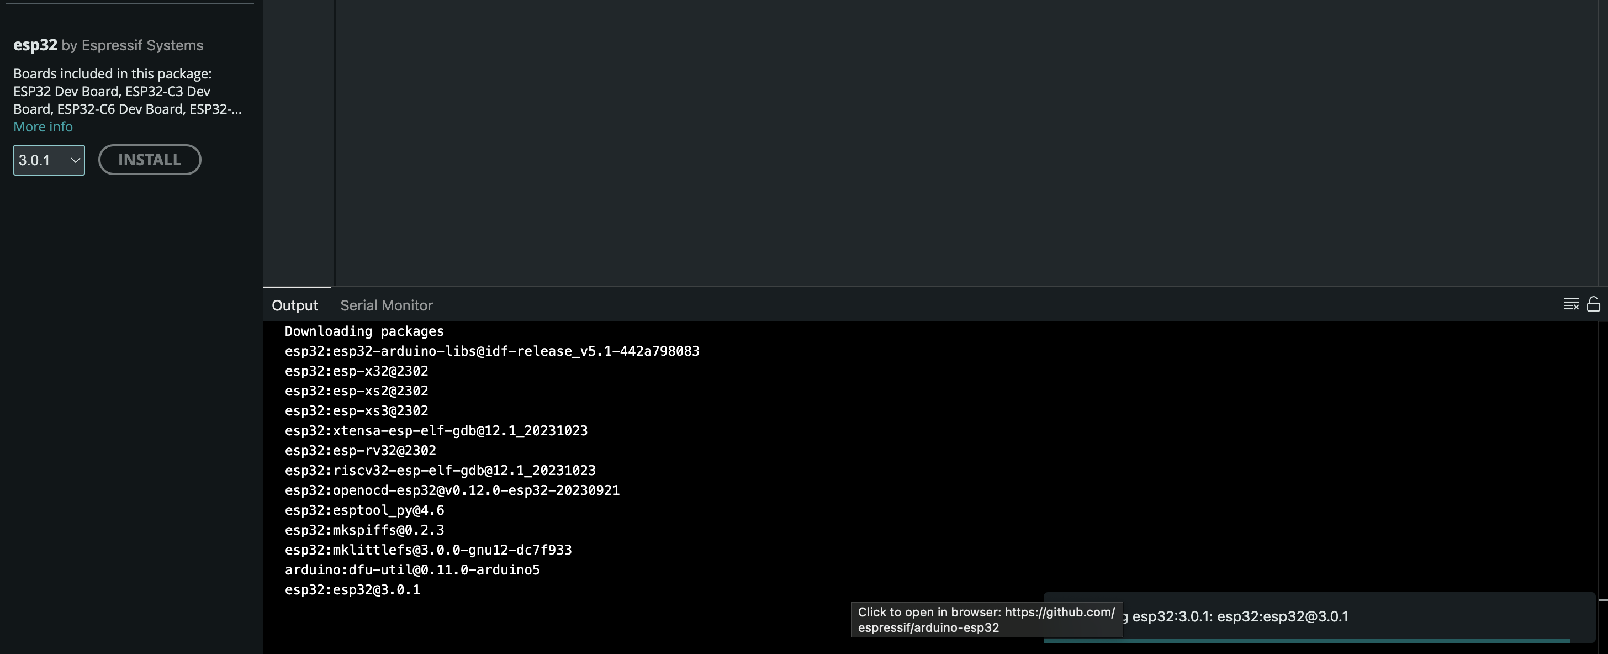Image resolution: width=1608 pixels, height=654 pixels.
Task: Click the esp32:esp-rv32@2302 line
Action: point(360,450)
